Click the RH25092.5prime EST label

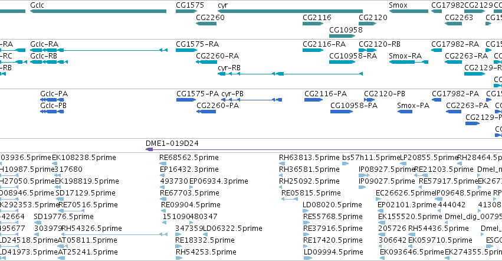(309, 181)
